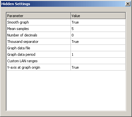Click True value of Y-axis at graph origin

coord(98,67)
